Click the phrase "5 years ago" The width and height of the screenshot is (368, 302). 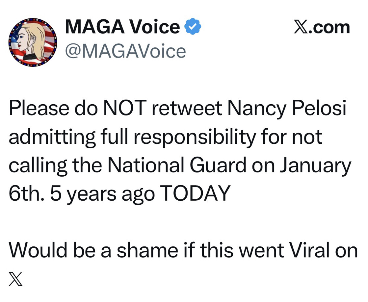[x=102, y=194]
